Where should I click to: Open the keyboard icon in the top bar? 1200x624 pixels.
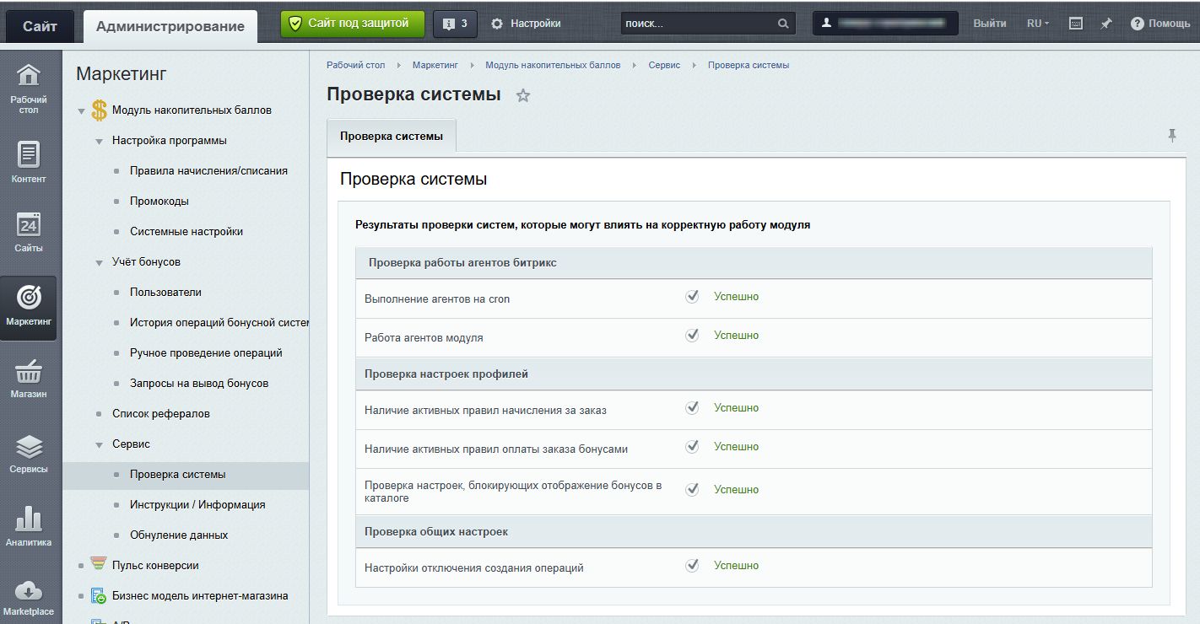pyautogui.click(x=1076, y=24)
